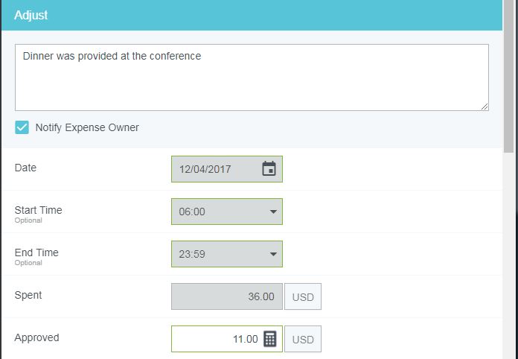The height and width of the screenshot is (359, 518).
Task: Open the calendar picker in Date field
Action: (269, 169)
